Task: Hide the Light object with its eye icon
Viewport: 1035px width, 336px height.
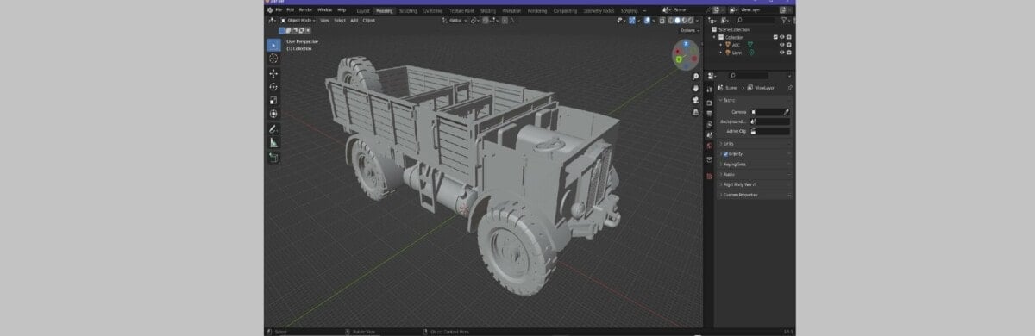Action: point(782,53)
